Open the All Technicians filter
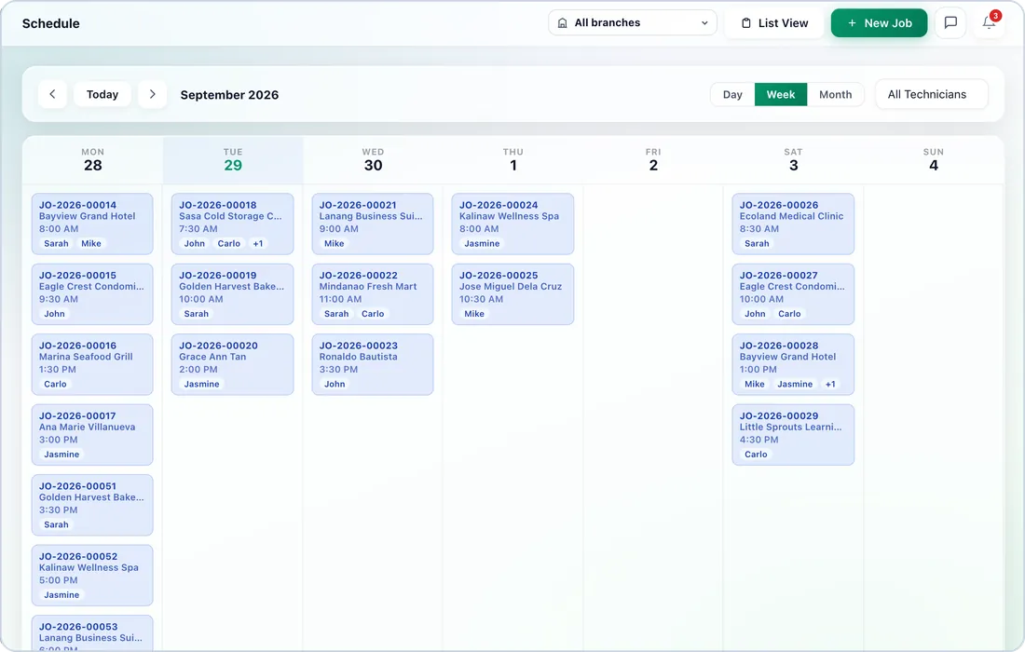This screenshot has height=652, width=1025. point(931,94)
